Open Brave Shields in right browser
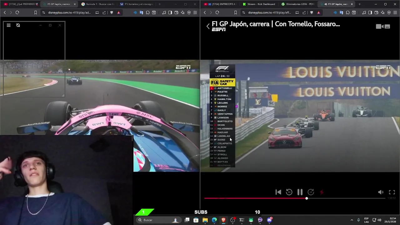This screenshot has width=400, height=225. [x=312, y=12]
